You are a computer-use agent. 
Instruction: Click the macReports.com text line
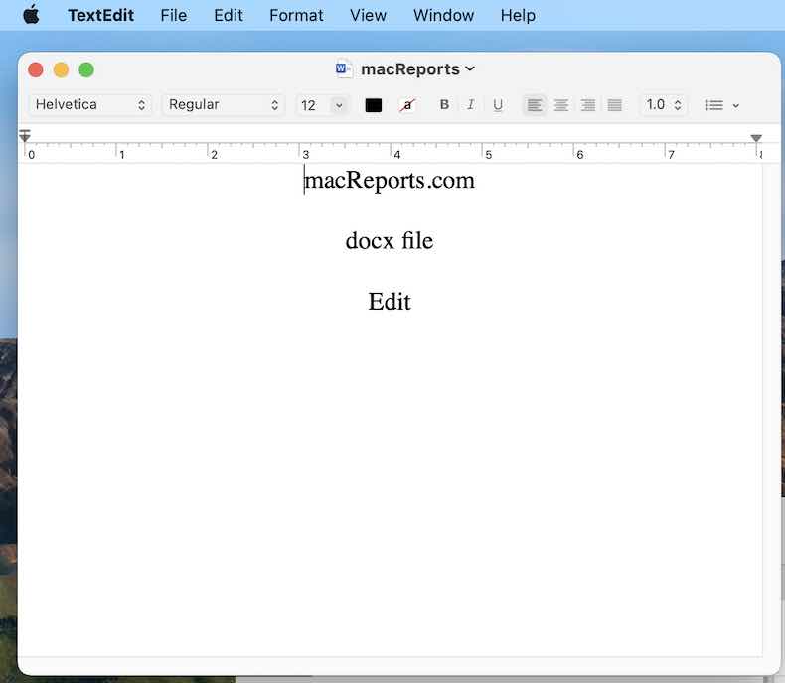[390, 180]
